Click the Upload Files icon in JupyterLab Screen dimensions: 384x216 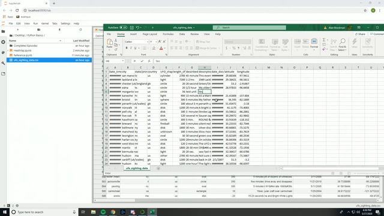(59, 29)
